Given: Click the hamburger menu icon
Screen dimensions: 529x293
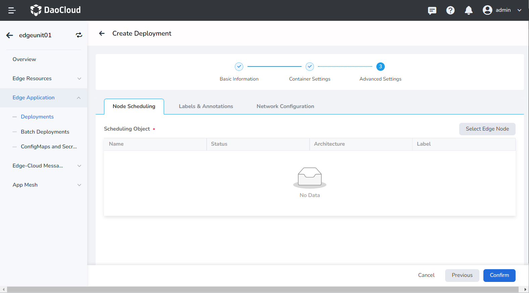Looking at the screenshot, I should 12,10.
